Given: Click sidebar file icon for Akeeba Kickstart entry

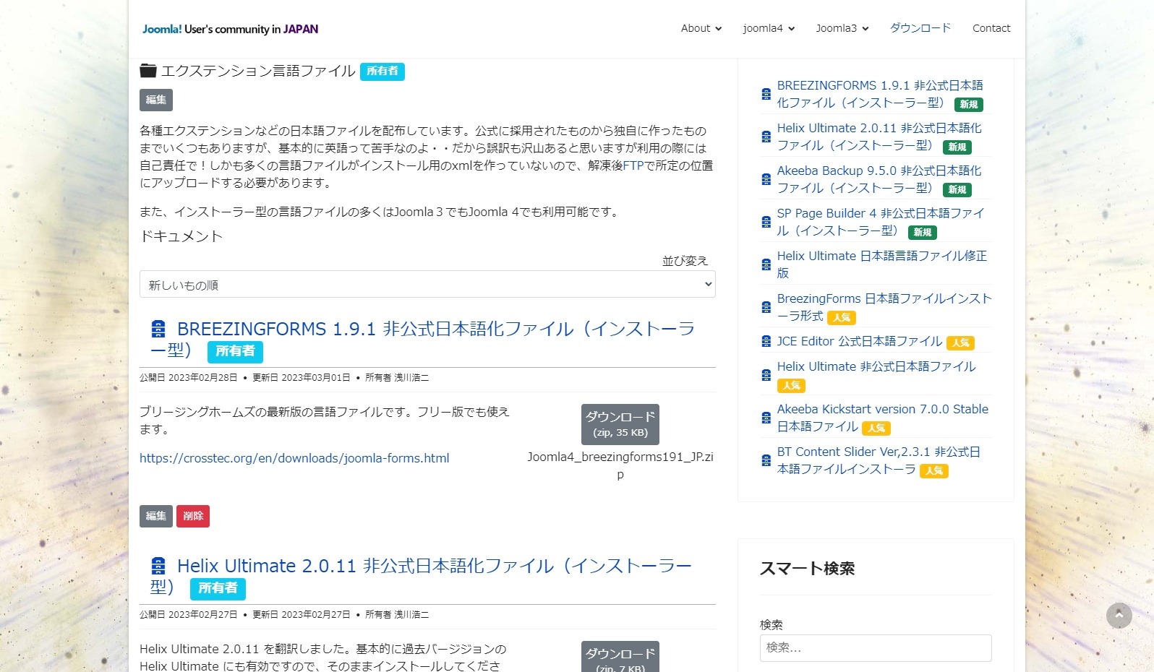Looking at the screenshot, I should [766, 418].
